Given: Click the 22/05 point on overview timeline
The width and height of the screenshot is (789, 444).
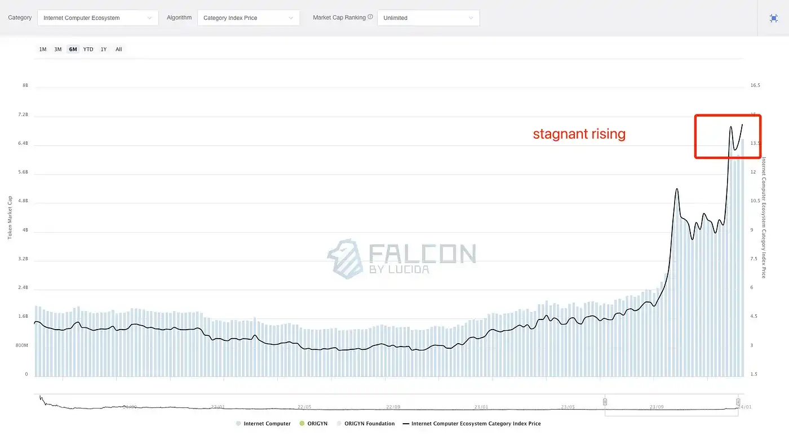Looking at the screenshot, I should tap(304, 407).
